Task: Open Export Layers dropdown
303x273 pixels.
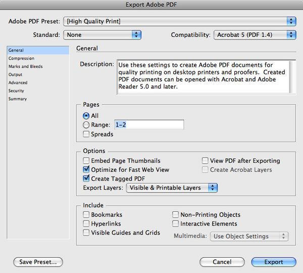Action: [172, 188]
